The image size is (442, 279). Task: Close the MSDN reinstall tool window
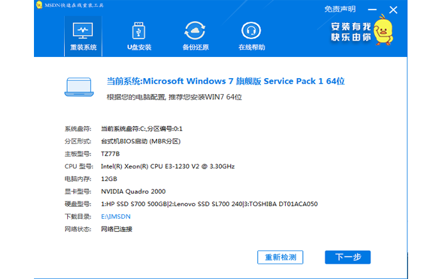click(393, 10)
